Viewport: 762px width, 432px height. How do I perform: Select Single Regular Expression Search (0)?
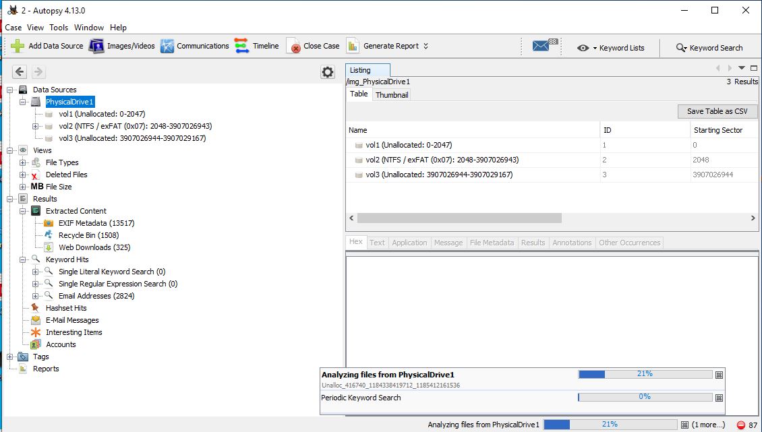[x=118, y=284]
